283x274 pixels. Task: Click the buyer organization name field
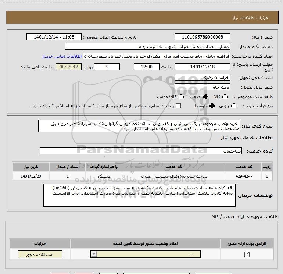(x=147, y=46)
